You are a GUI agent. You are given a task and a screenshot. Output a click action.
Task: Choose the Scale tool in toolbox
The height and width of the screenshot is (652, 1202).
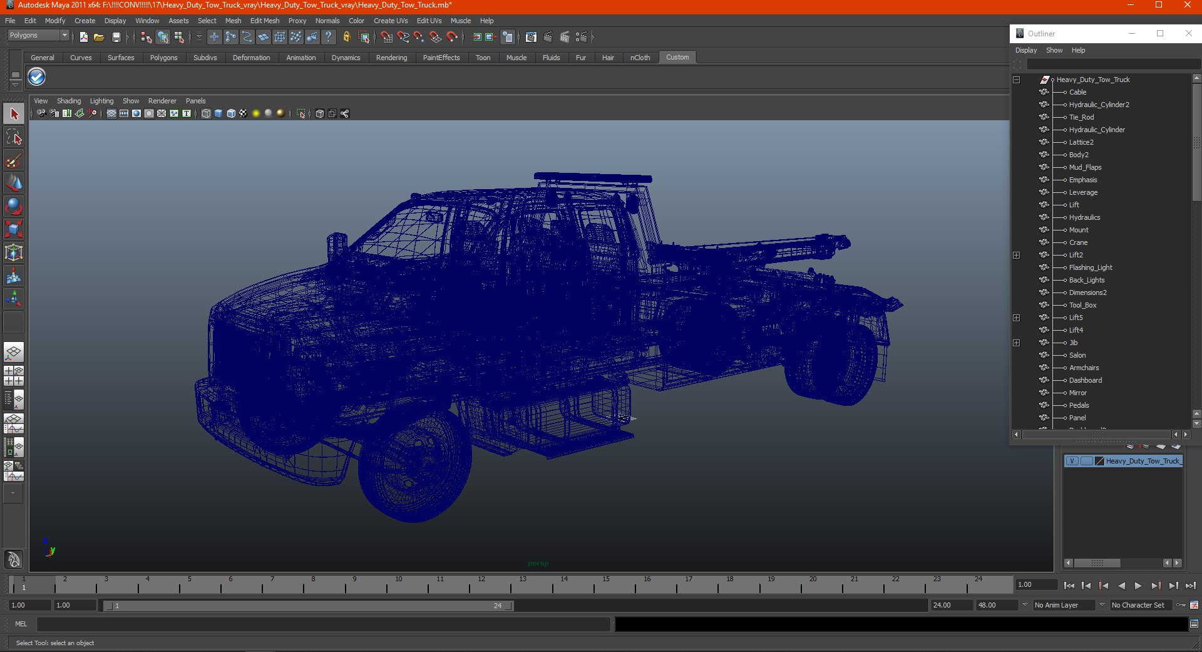[x=14, y=230]
